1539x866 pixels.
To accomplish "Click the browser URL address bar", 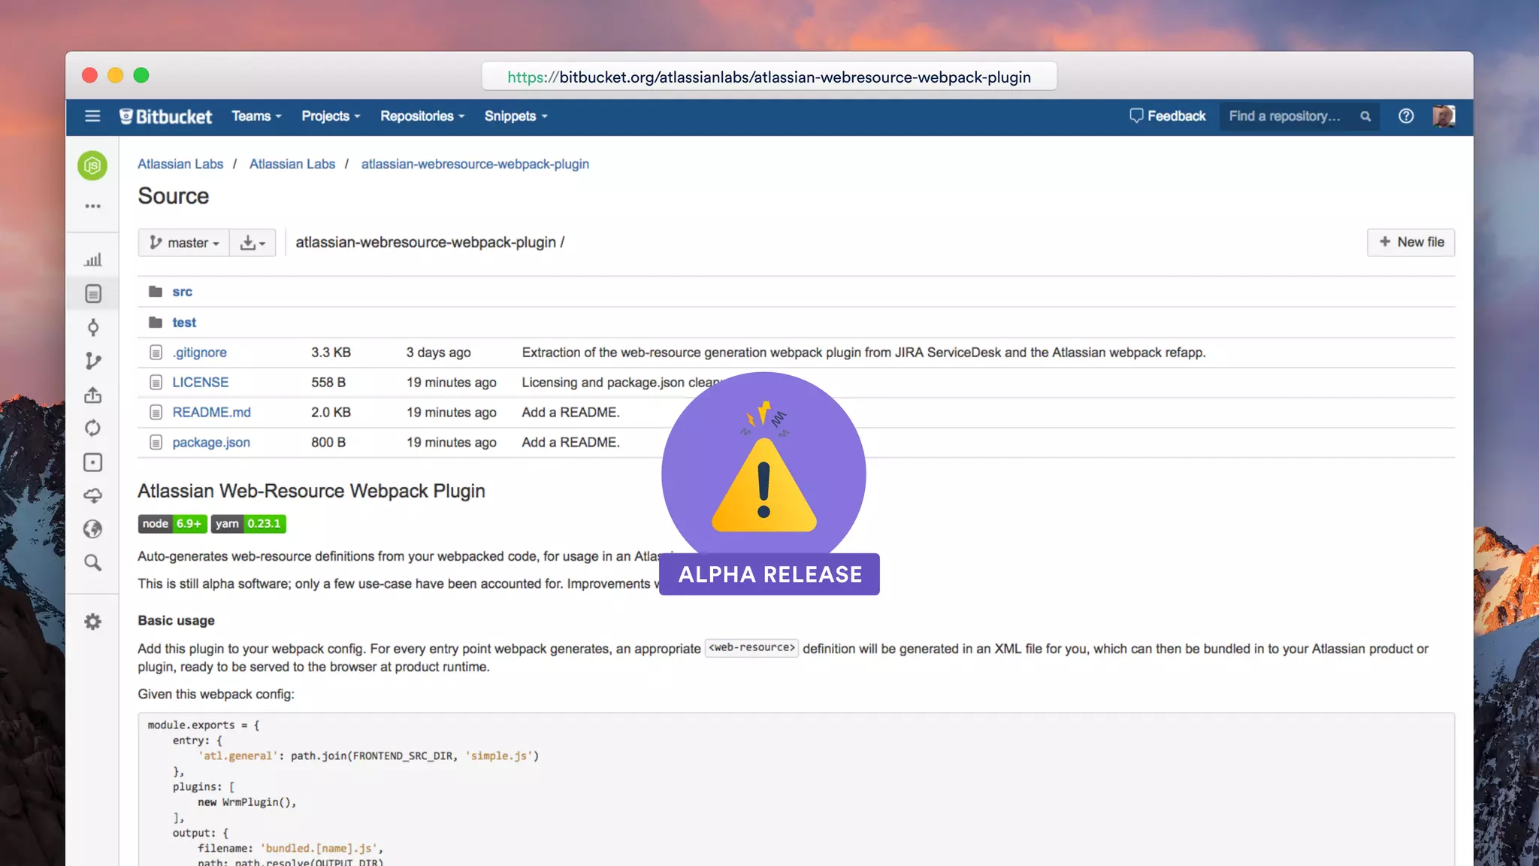I will point(769,77).
